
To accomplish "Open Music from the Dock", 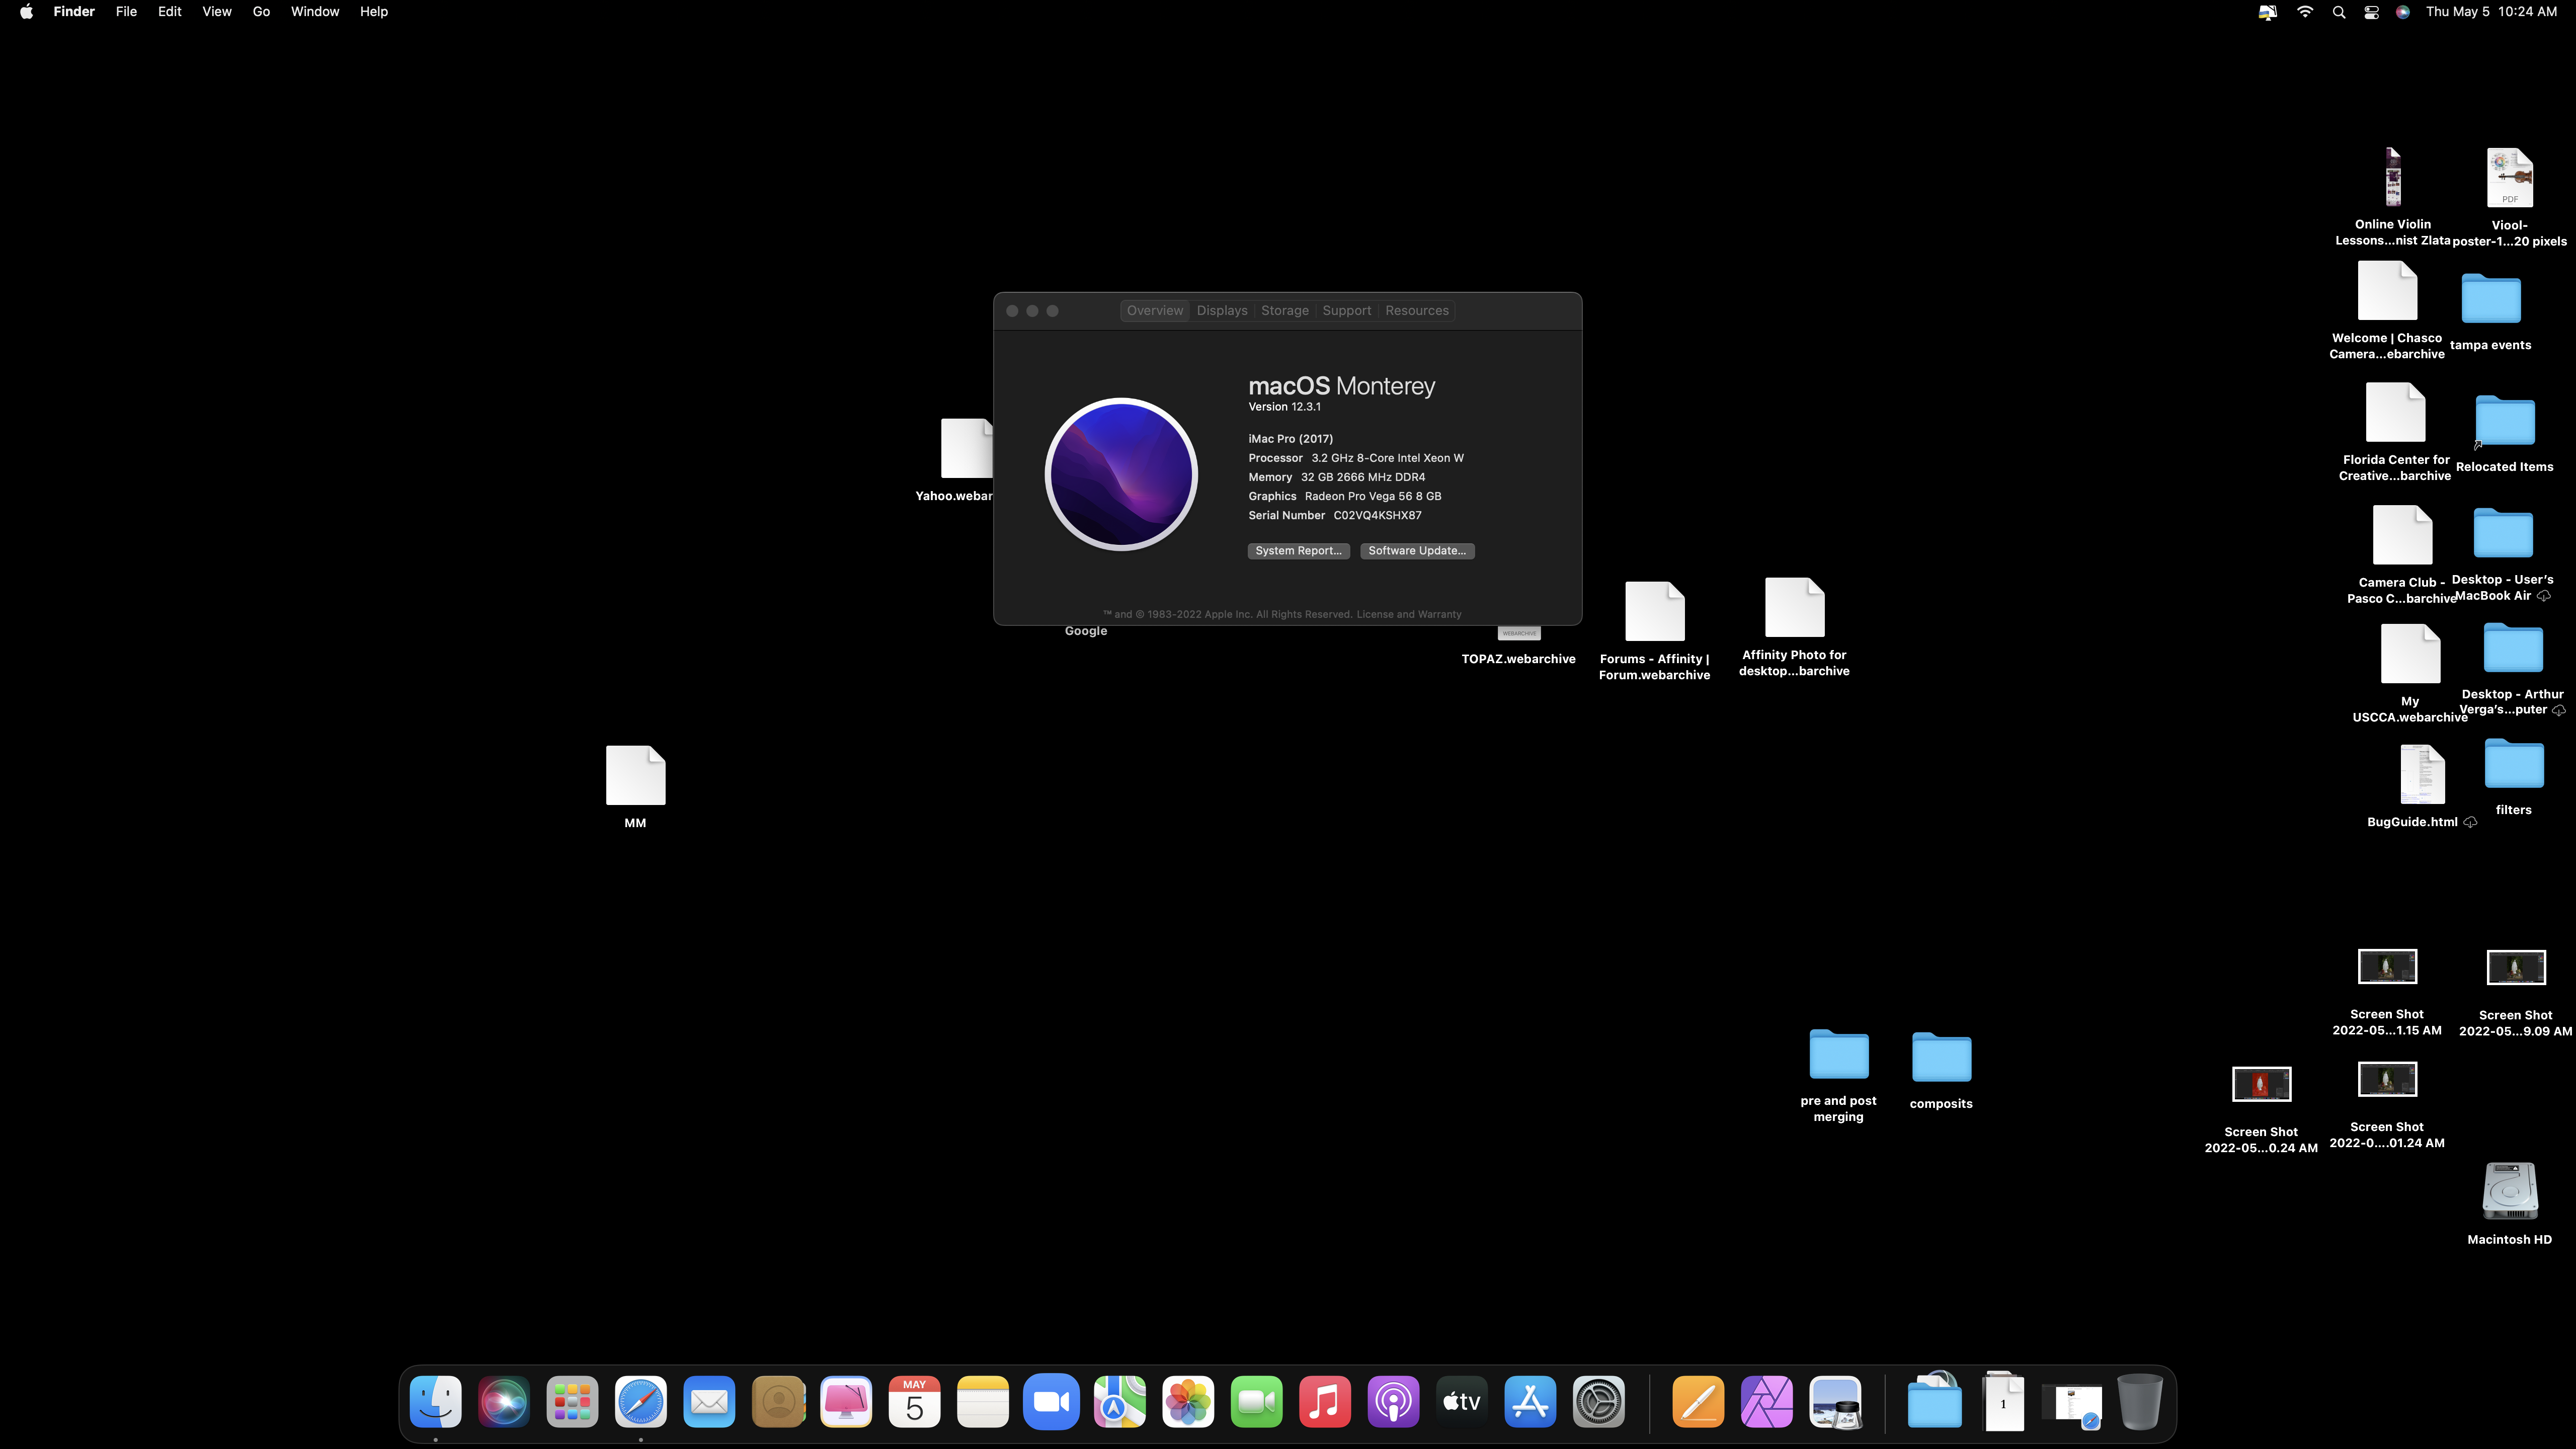I will tap(1325, 1402).
